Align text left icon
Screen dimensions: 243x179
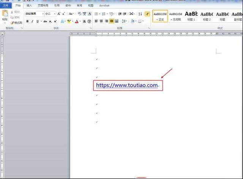(x=96, y=21)
